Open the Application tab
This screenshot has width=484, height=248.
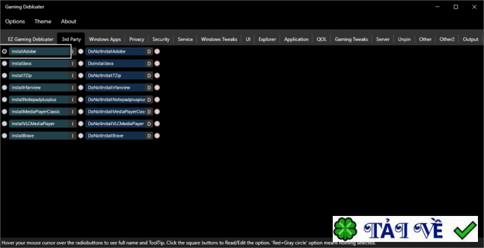coord(296,39)
